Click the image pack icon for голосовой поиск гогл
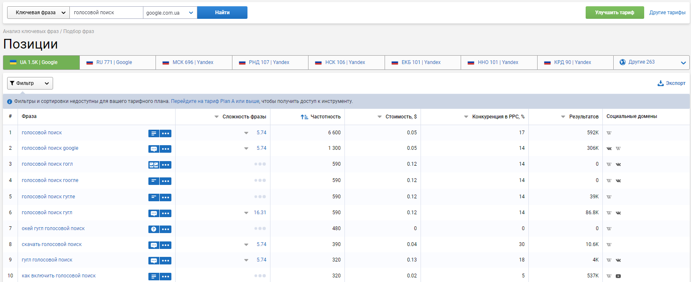The width and height of the screenshot is (691, 282). click(x=154, y=165)
